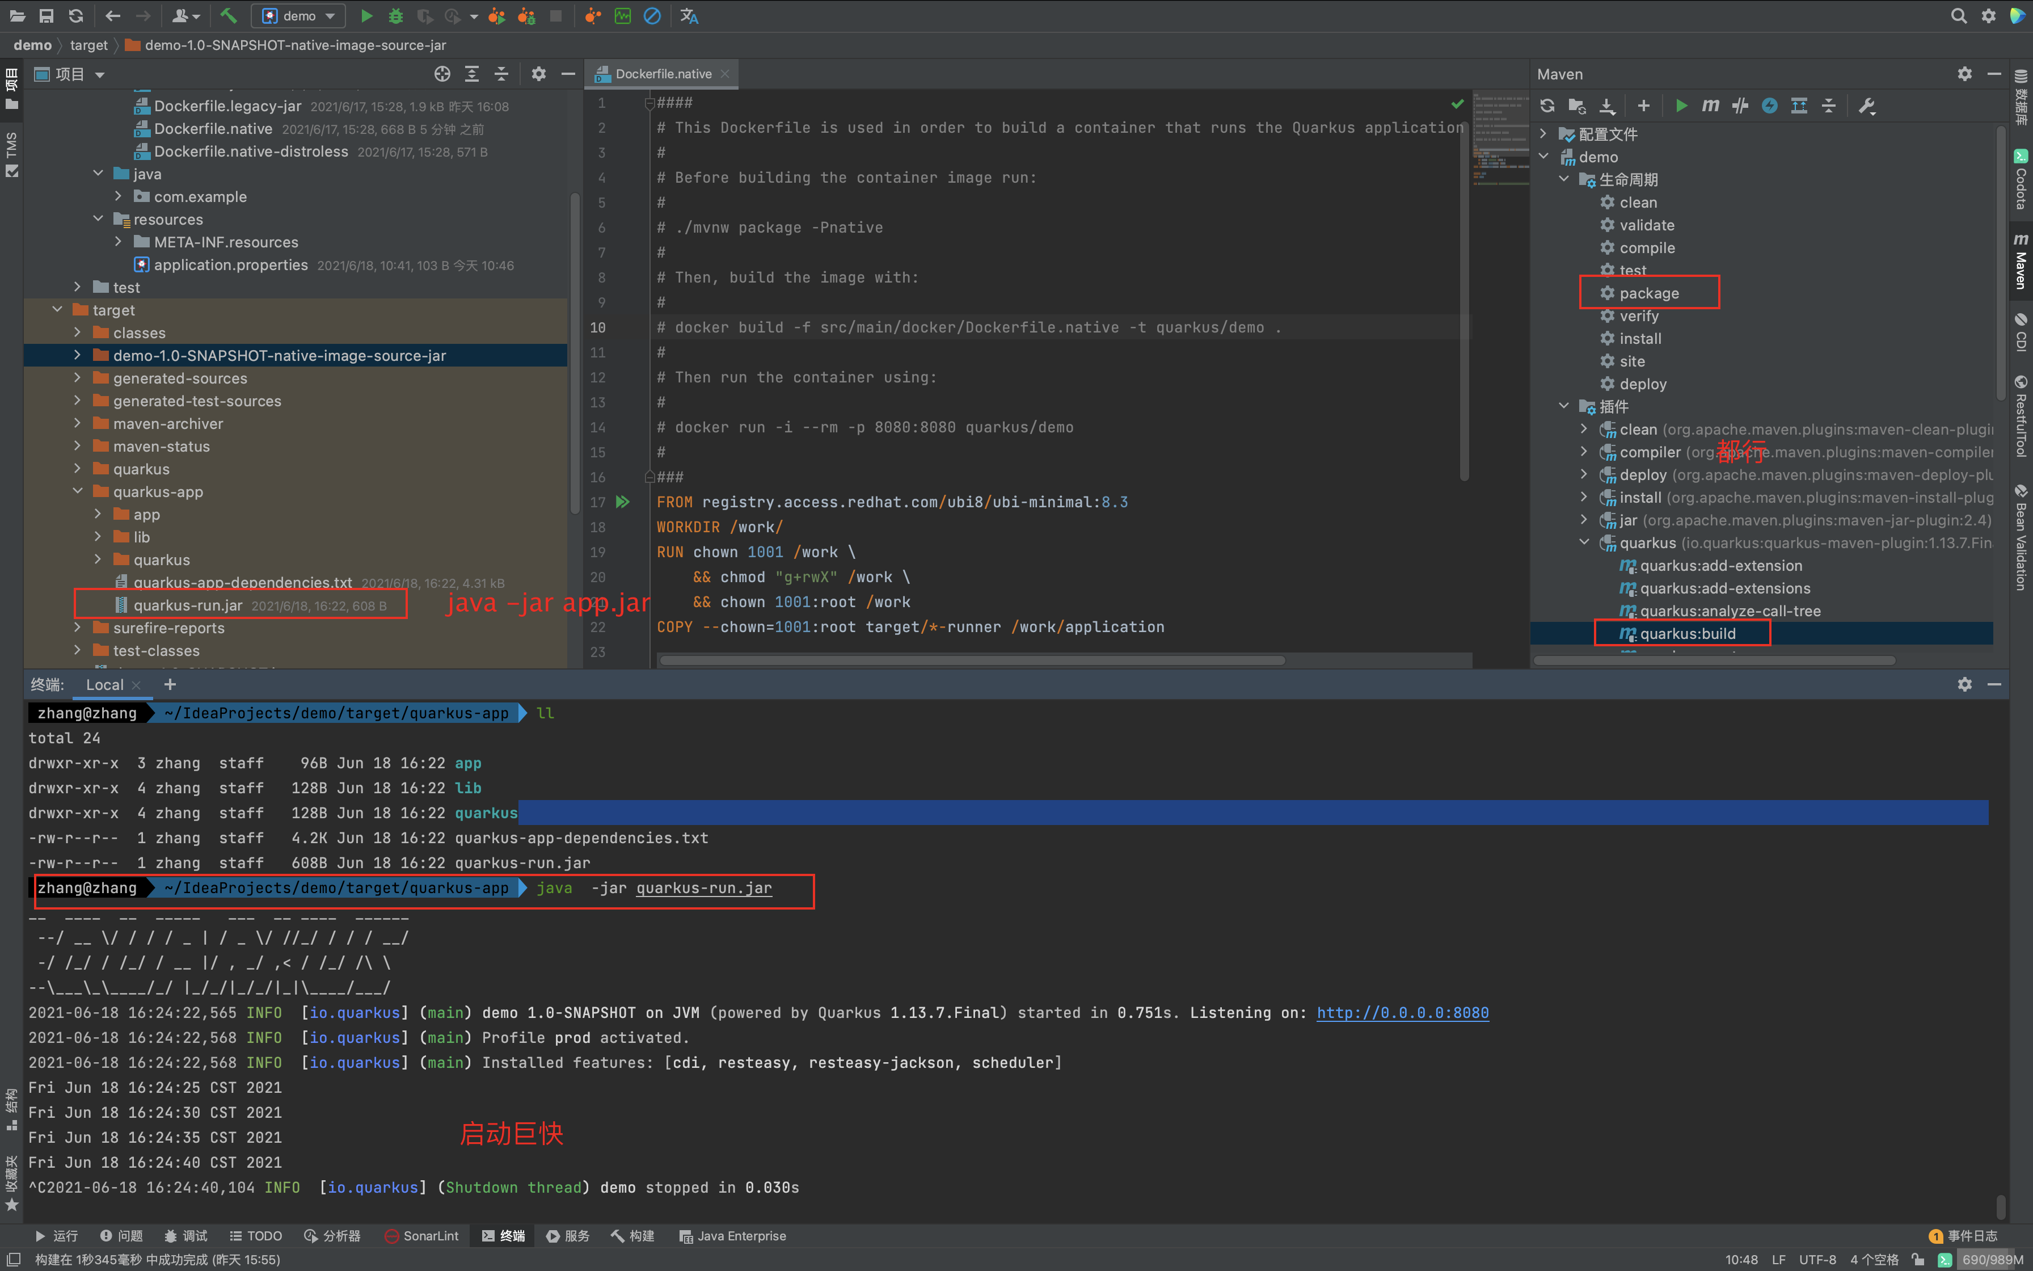Click the LF line separator status entry

[x=1778, y=1259]
